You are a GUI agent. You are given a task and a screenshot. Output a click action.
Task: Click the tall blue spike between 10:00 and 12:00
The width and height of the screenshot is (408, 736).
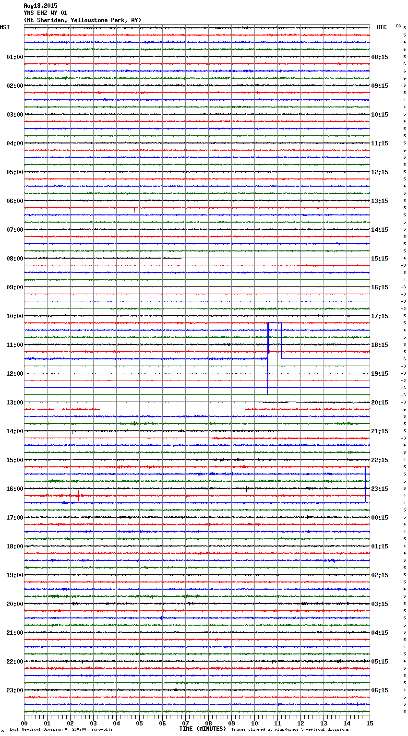point(268,355)
